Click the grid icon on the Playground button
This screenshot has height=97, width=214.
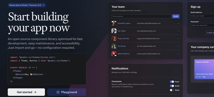point(58,92)
